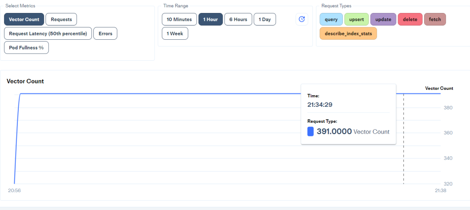Select the Pod Fullness % metric

(26, 48)
